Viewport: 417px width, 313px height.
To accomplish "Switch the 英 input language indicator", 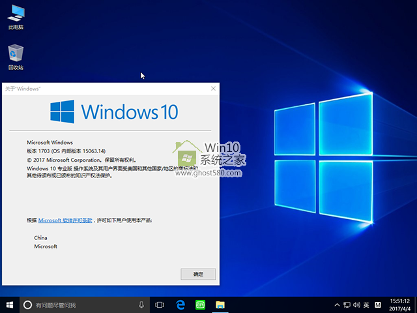I will [x=366, y=305].
